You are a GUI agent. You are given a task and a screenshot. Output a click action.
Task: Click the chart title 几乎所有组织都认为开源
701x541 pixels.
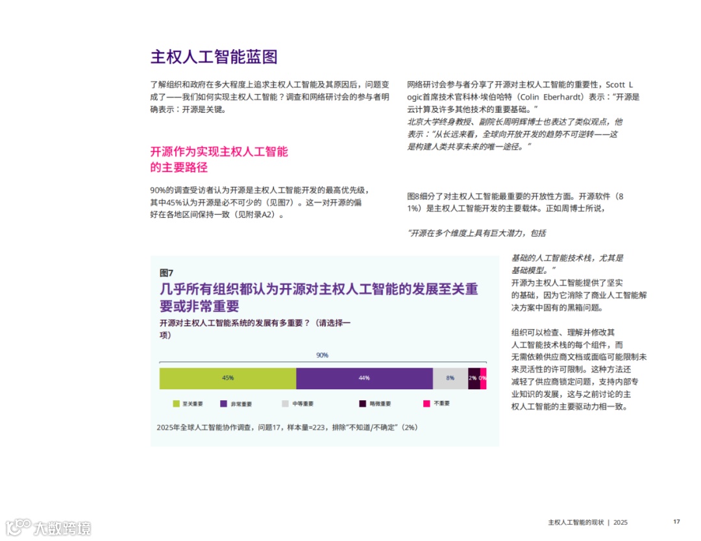tap(319, 298)
